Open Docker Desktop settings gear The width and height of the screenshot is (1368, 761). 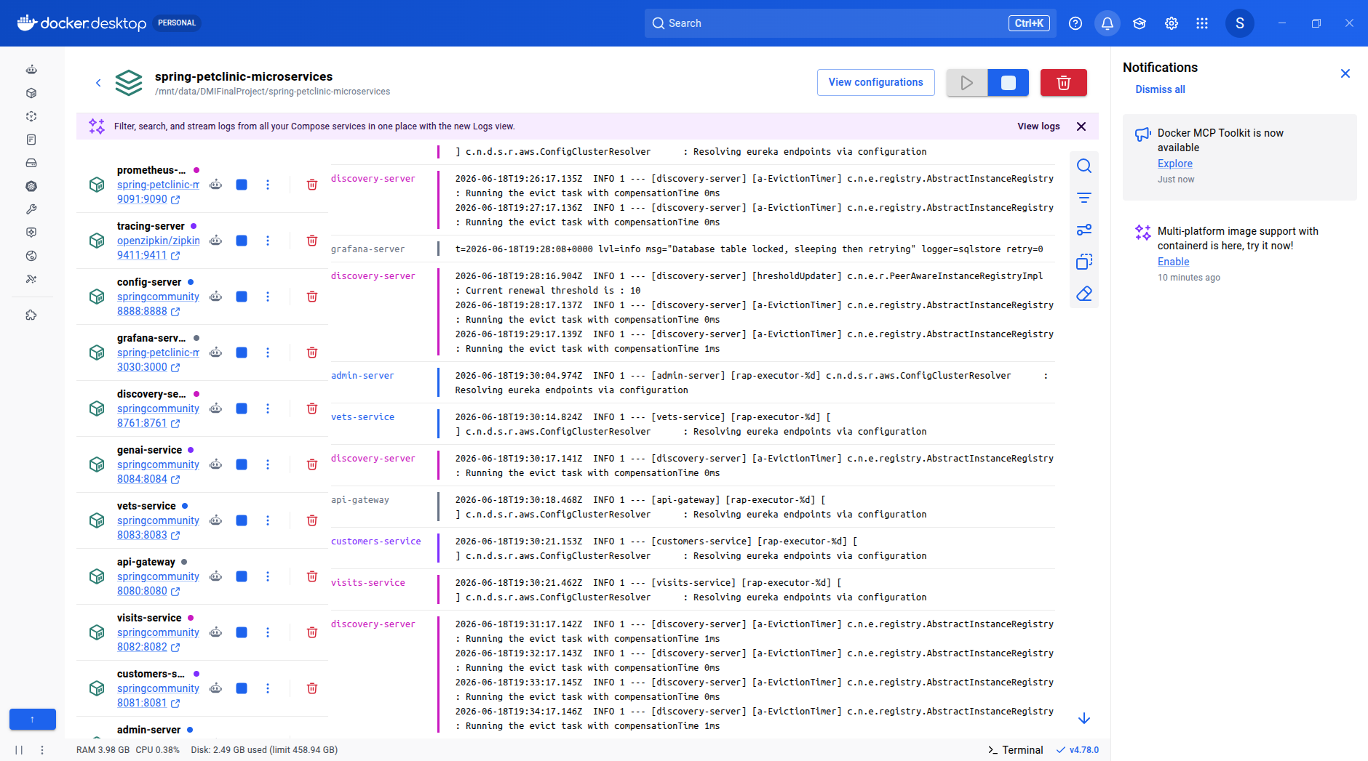tap(1172, 23)
